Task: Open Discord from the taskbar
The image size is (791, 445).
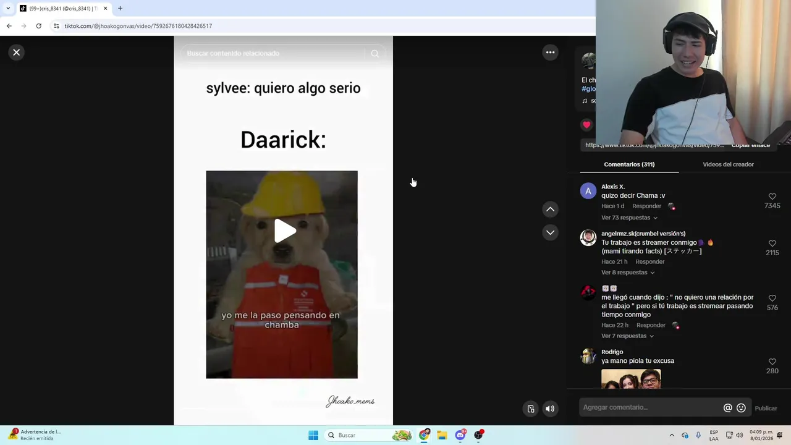Action: (x=460, y=435)
